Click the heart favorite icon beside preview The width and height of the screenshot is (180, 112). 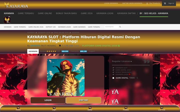point(20,58)
